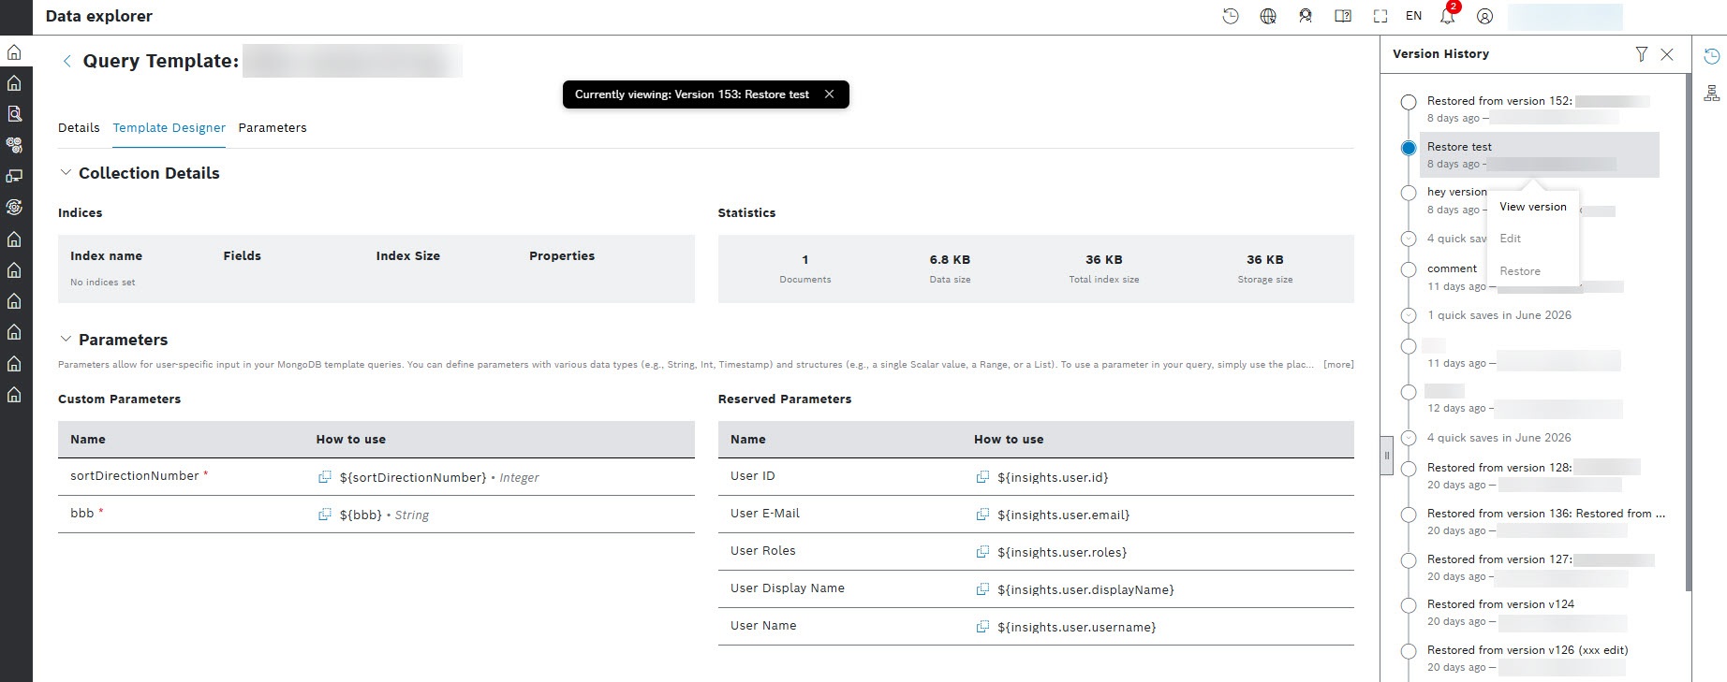
Task: Open the EN language selector
Action: tap(1413, 16)
